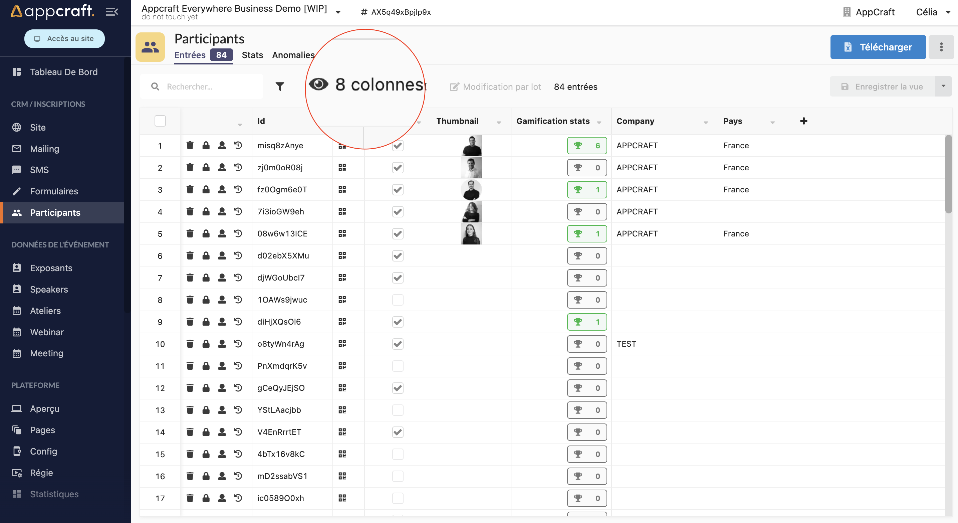Show the QR code for zj0m0oR08j
The width and height of the screenshot is (958, 523).
(x=342, y=167)
